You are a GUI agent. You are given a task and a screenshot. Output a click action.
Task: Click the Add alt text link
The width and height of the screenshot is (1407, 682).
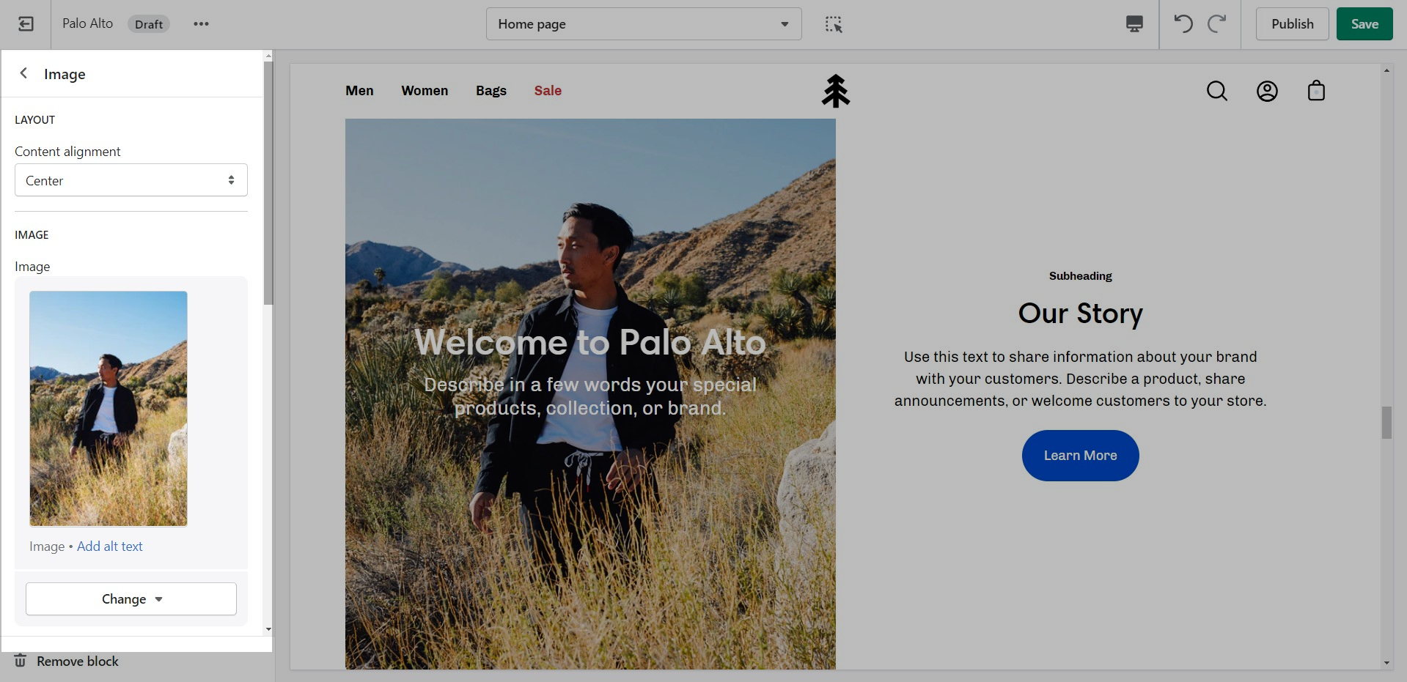[110, 546]
